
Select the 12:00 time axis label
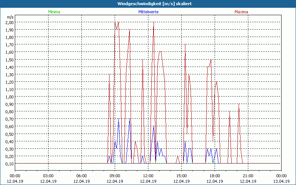pyautogui.click(x=148, y=176)
